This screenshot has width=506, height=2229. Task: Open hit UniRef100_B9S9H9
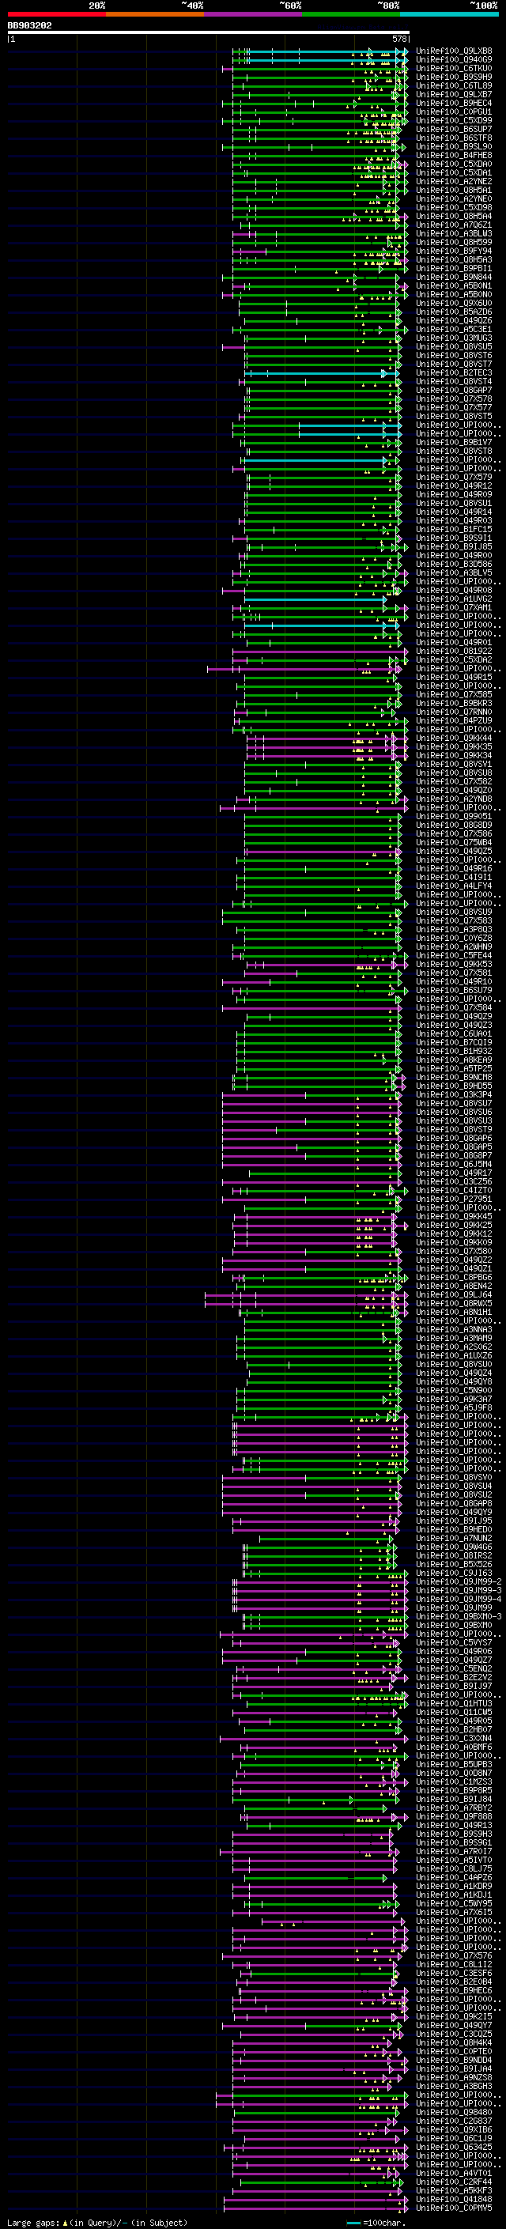pos(454,77)
